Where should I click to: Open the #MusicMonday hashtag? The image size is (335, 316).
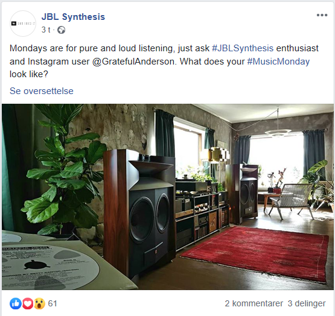278,62
